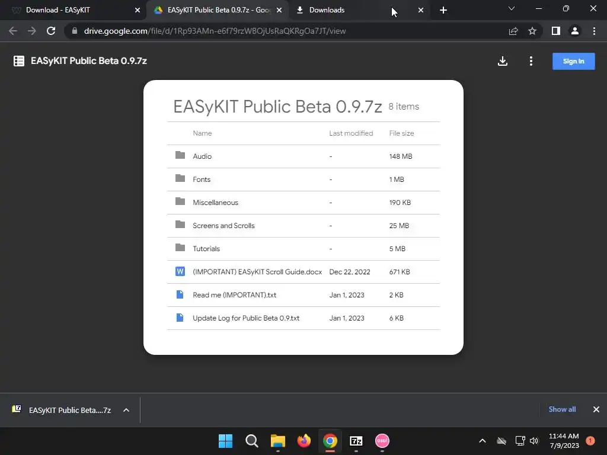Click the blue Sign in button
This screenshot has height=455, width=607.
point(573,61)
